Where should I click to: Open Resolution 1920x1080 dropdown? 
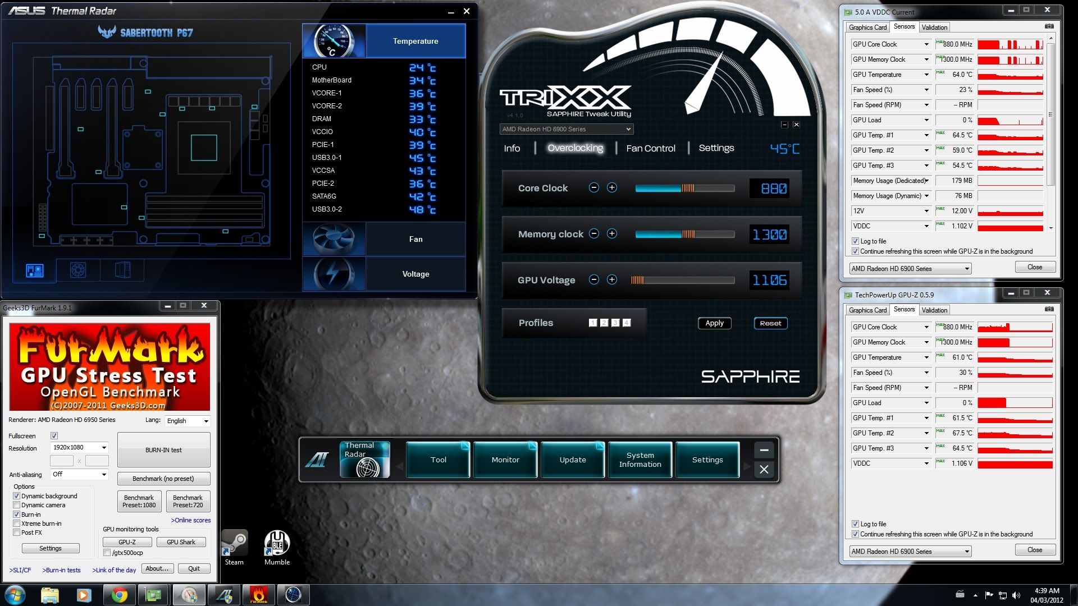click(79, 448)
